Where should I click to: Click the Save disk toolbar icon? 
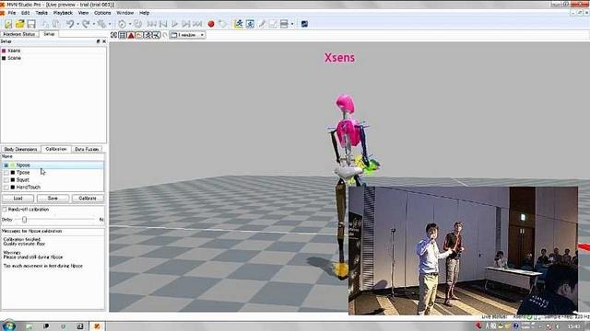[x=31, y=24]
